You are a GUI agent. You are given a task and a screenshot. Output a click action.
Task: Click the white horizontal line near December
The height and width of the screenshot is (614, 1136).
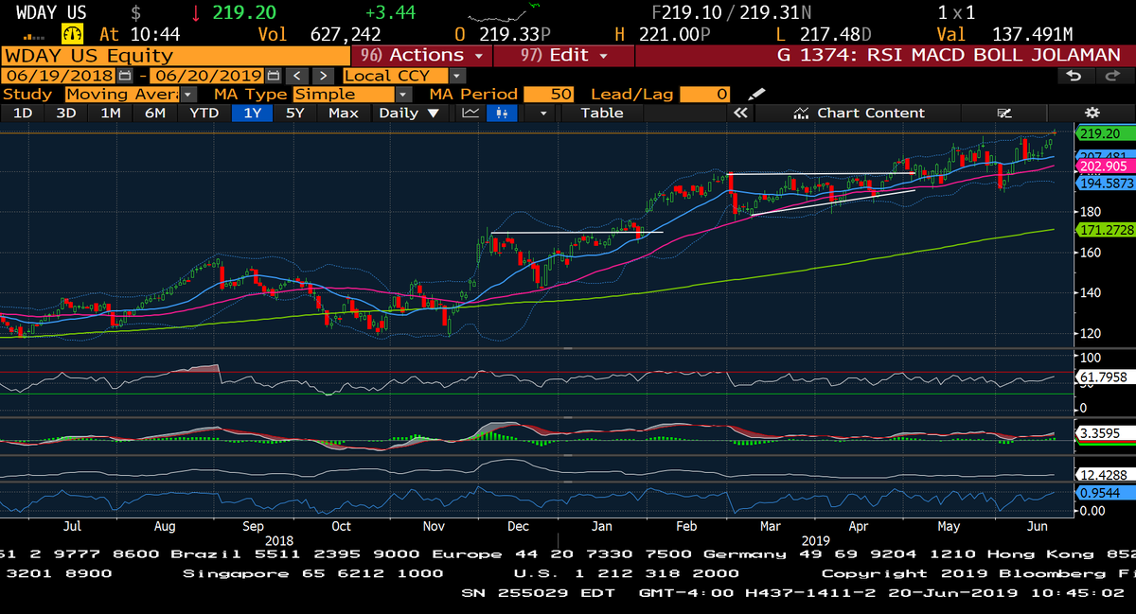(x=577, y=232)
